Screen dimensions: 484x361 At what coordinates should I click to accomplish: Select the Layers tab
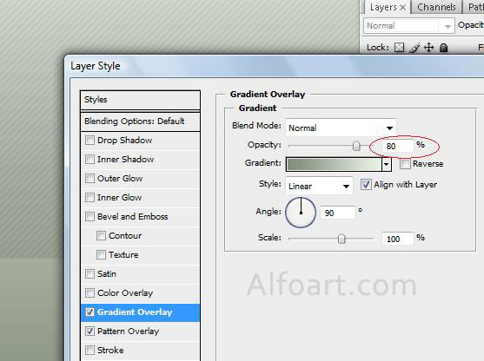pyautogui.click(x=383, y=7)
